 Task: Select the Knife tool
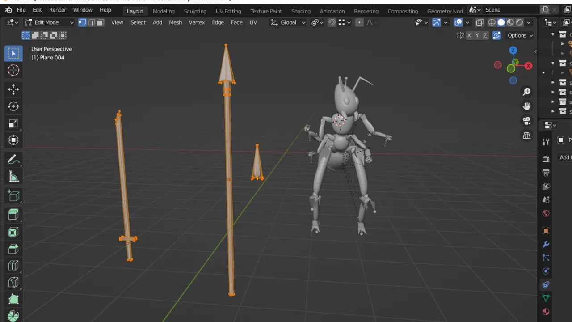point(13,283)
